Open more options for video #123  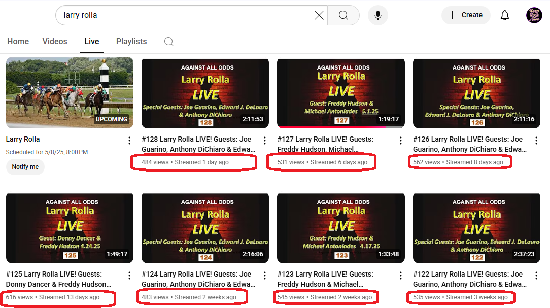click(x=400, y=276)
